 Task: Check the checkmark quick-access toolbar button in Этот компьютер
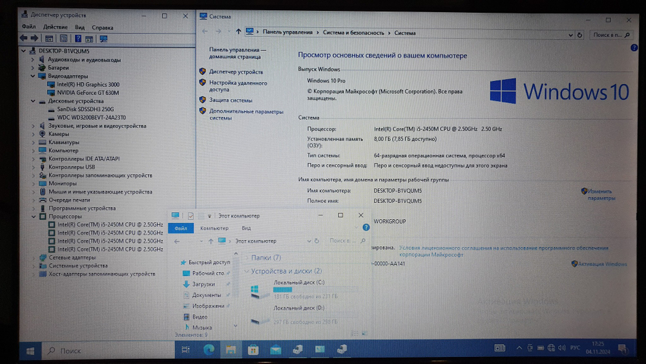click(x=191, y=215)
